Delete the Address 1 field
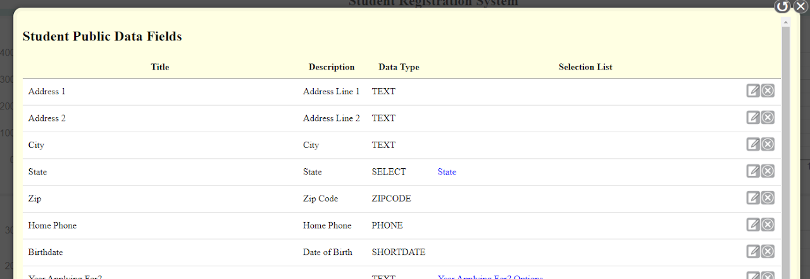Screen dimensions: 810x279 [768, 90]
